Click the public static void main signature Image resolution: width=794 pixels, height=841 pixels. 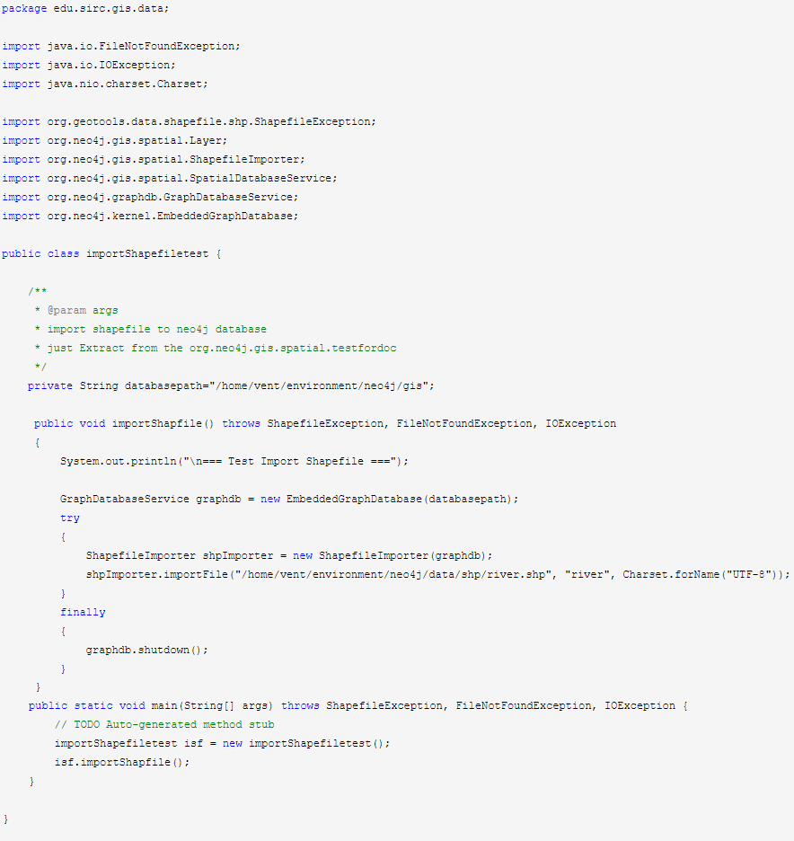coord(358,705)
